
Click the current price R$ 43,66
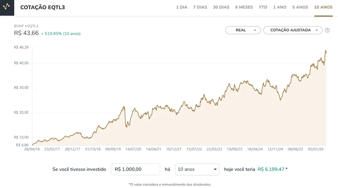[x=26, y=33]
